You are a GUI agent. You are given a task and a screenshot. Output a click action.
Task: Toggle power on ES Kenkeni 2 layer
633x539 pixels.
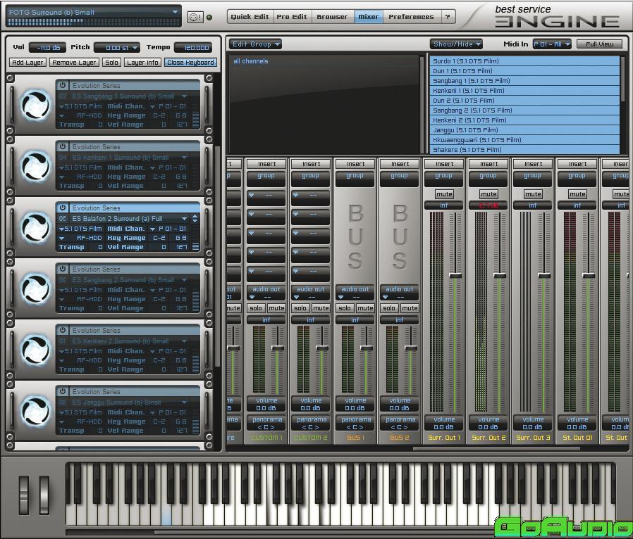click(63, 330)
